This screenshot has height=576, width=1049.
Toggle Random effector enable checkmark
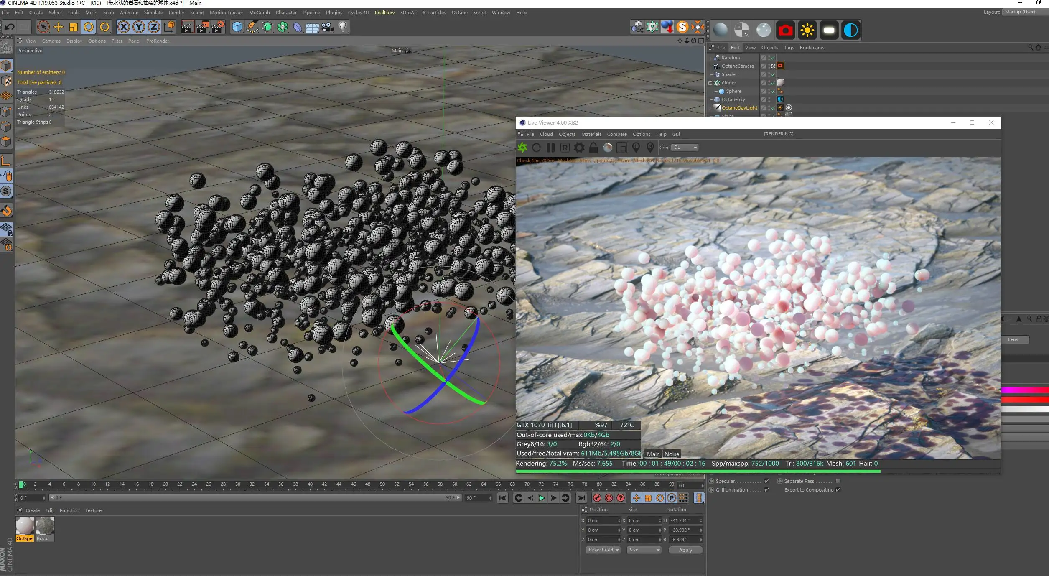pyautogui.click(x=773, y=58)
